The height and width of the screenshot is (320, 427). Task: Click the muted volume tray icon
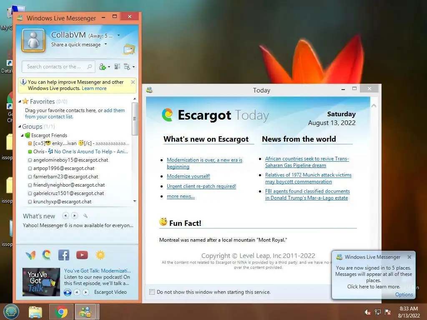pos(368,312)
